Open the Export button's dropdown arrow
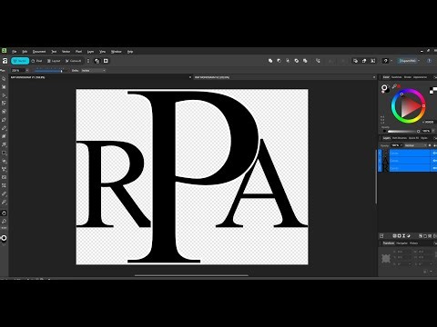The image size is (437, 327). [x=419, y=61]
